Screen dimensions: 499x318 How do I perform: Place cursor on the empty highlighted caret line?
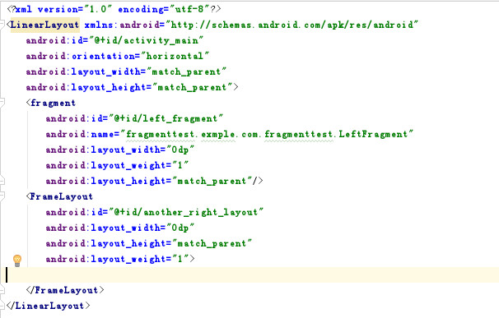249,274
